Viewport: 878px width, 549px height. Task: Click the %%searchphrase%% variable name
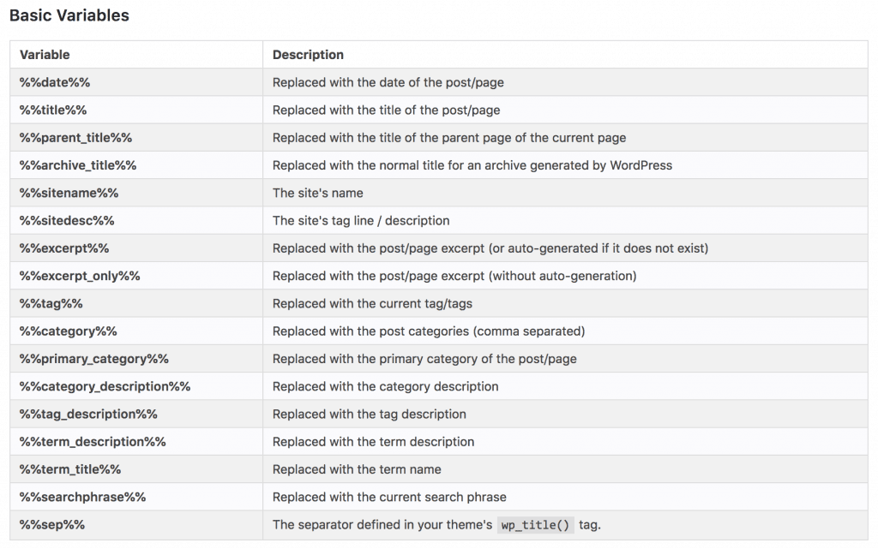pos(82,497)
